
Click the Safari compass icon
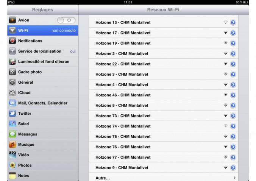(12, 124)
